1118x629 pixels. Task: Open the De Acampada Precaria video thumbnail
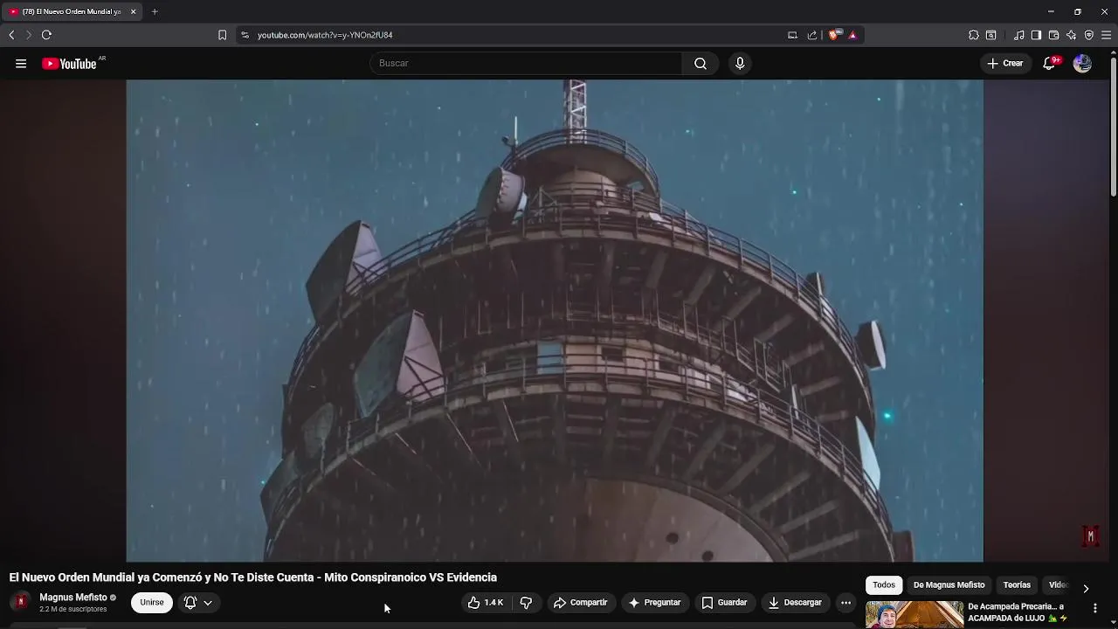point(914,615)
